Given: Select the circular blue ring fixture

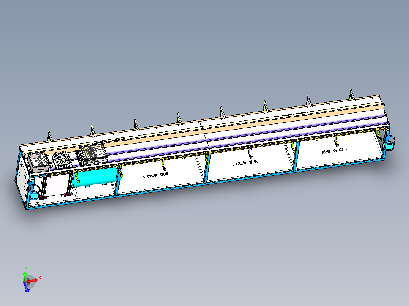Looking at the screenshot, I should (34, 189).
